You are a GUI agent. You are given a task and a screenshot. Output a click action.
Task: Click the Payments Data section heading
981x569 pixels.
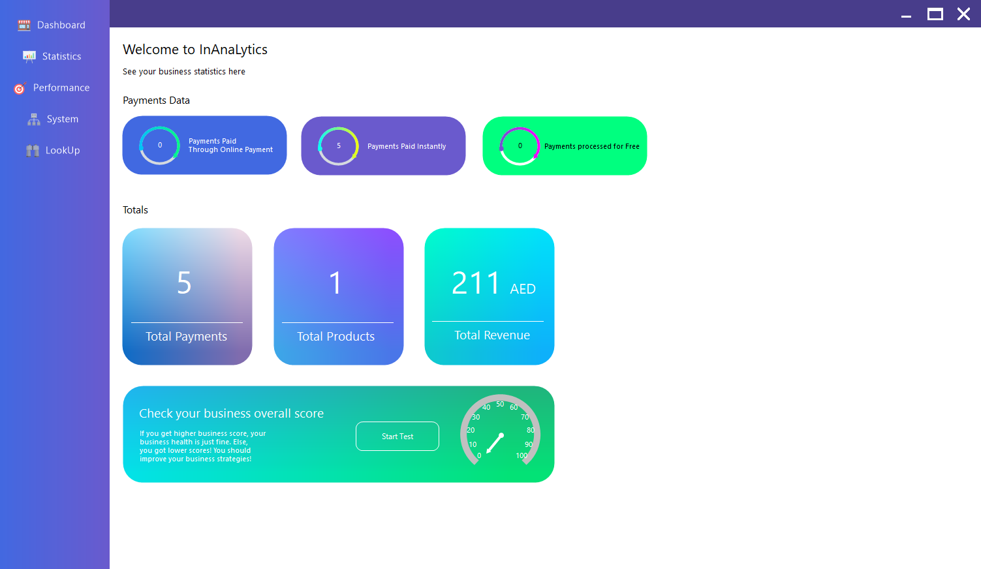(156, 100)
